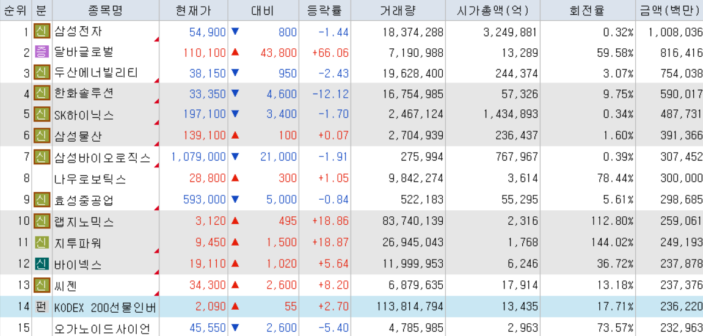703x336 pixels.
Task: Sort by the 시가총액(억) column header
Action: (492, 10)
